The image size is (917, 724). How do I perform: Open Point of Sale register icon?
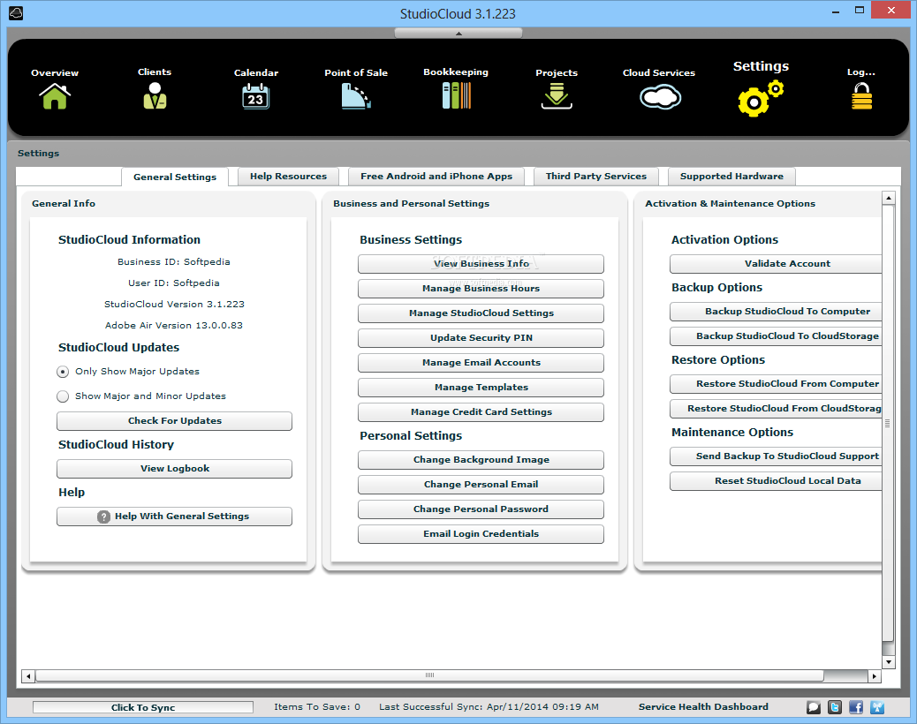tap(356, 96)
